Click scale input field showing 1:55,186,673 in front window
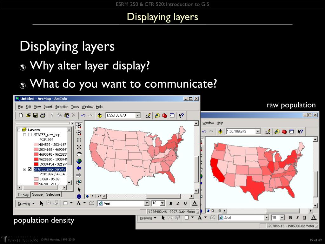This screenshot has width=325, height=244. pyautogui.click(x=121, y=115)
